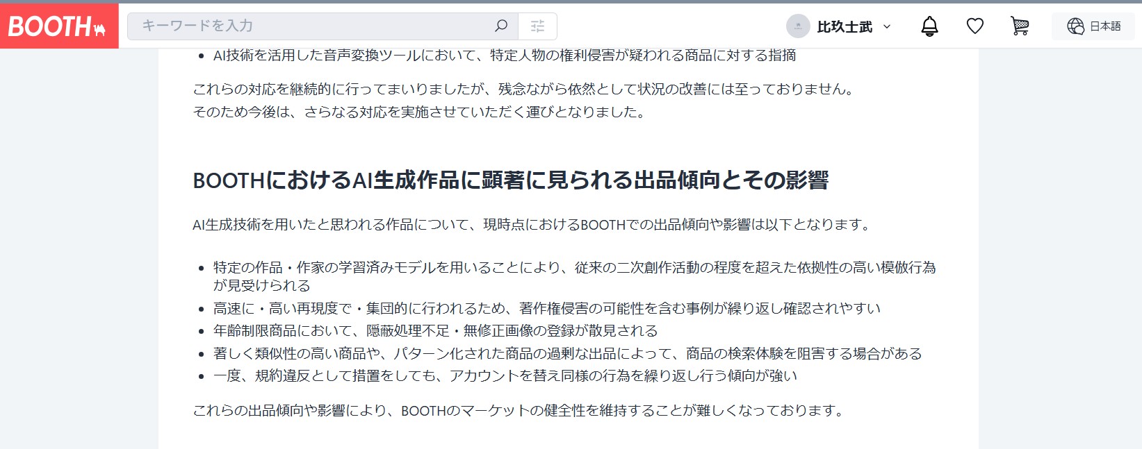The height and width of the screenshot is (449, 1142).
Task: Click the bullet starting 一度、規約違反として措置
Action: point(505,375)
